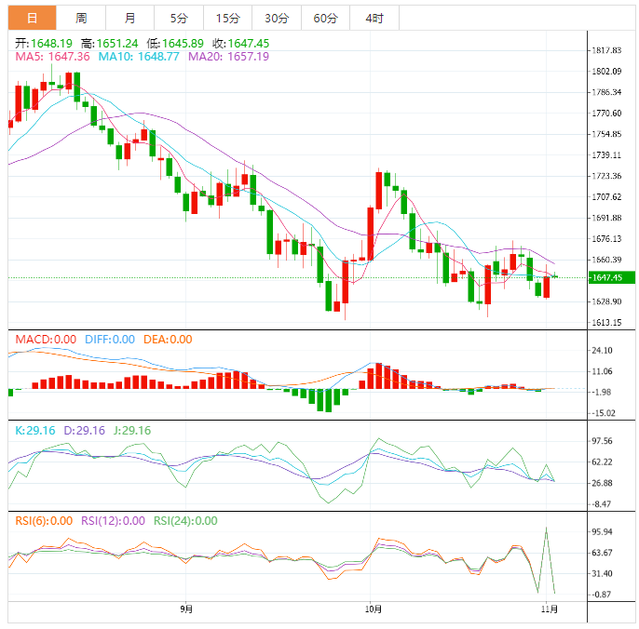This screenshot has width=639, height=629.
Task: Click the green current price tag 1647.45
Action: [x=612, y=277]
